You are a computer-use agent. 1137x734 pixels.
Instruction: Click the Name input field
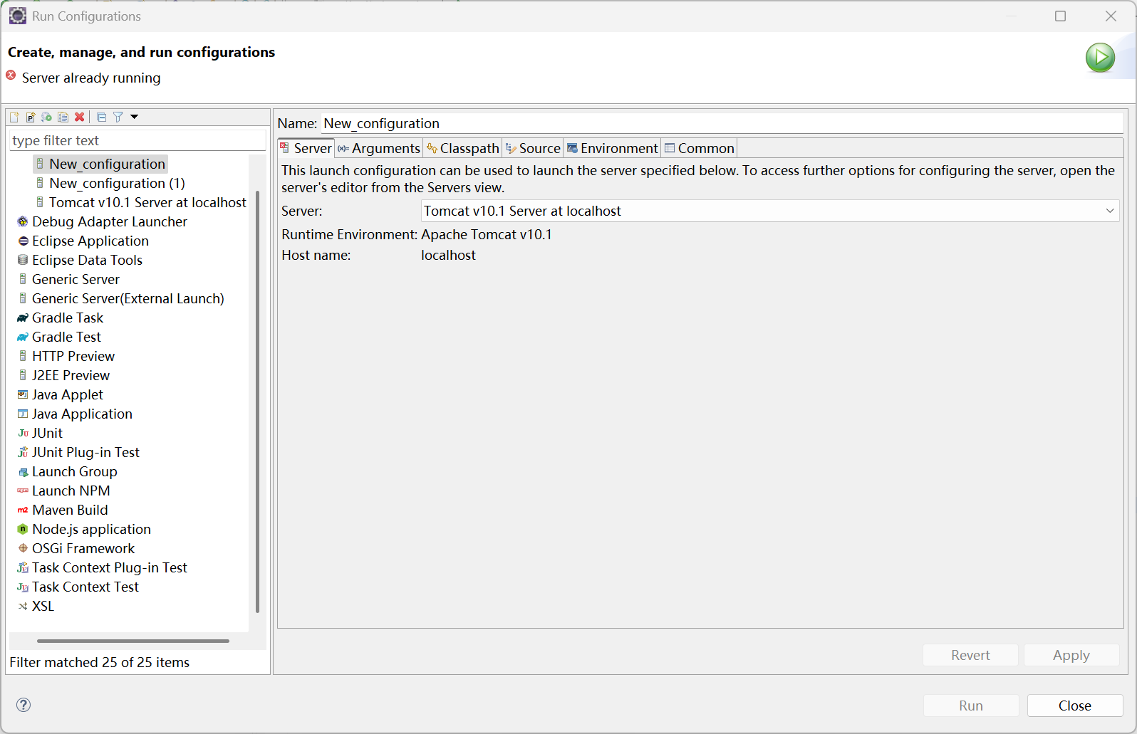point(722,123)
